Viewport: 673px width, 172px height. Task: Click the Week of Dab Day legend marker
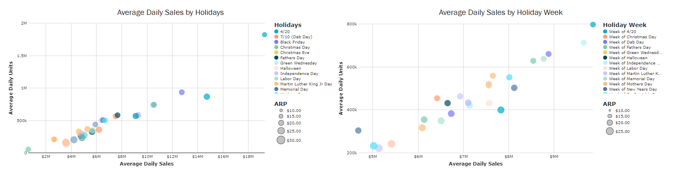605,42
